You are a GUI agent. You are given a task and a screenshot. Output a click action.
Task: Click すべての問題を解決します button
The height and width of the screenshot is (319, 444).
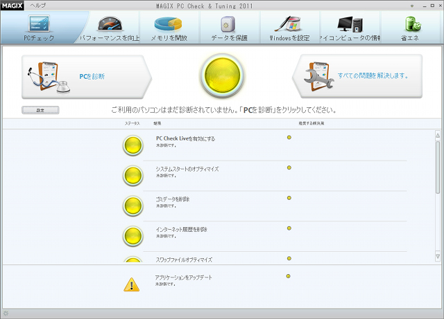coord(357,76)
